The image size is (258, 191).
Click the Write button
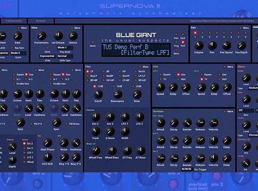click(176, 50)
